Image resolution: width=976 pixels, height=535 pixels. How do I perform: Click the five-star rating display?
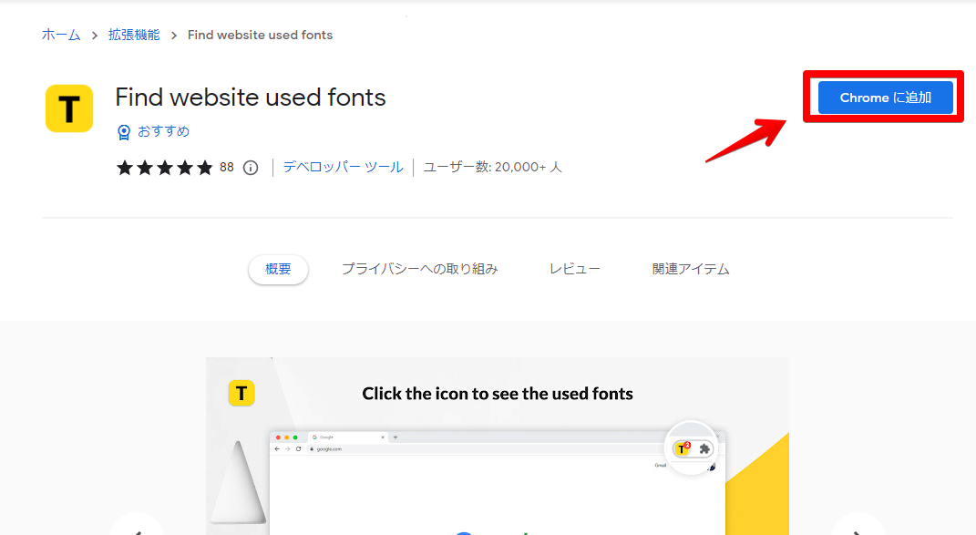[165, 168]
